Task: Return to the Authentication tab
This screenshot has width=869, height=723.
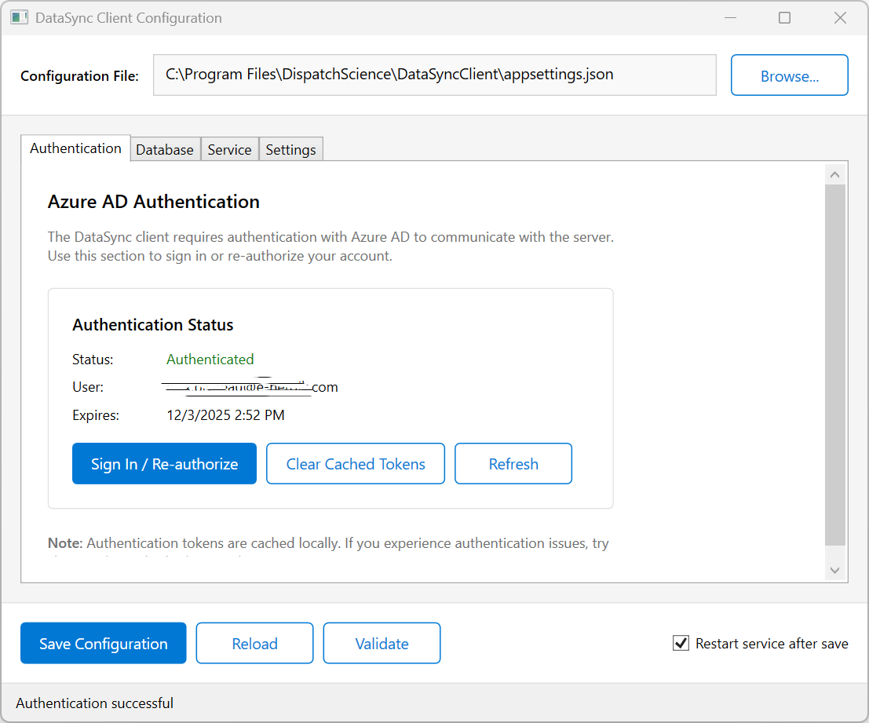Action: [75, 148]
